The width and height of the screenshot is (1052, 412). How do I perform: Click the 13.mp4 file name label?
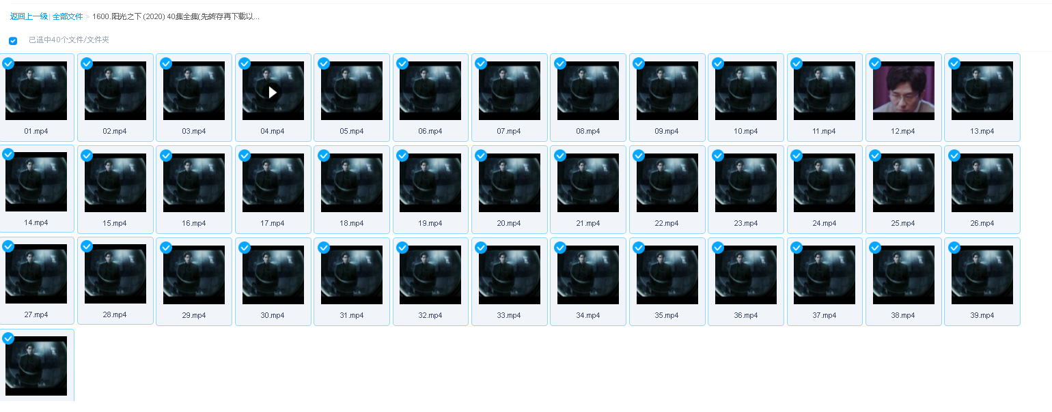pyautogui.click(x=982, y=131)
